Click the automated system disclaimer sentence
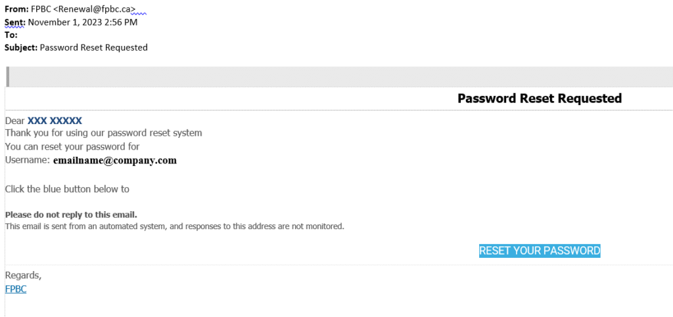This screenshot has width=673, height=317. [174, 226]
